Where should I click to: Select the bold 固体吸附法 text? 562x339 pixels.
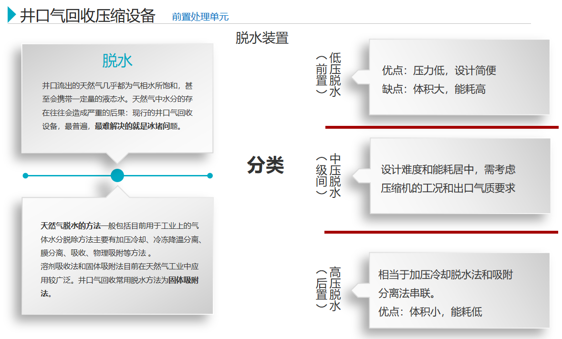(x=183, y=280)
